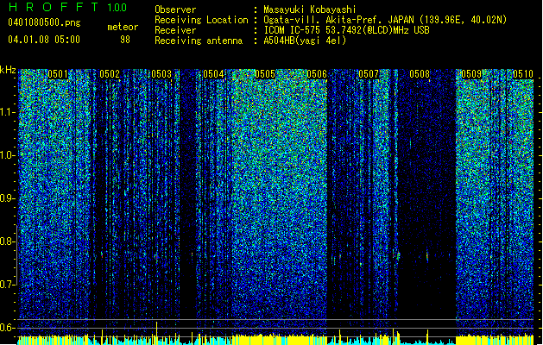
Task: Click the kHz unit label
Action: click(8, 70)
